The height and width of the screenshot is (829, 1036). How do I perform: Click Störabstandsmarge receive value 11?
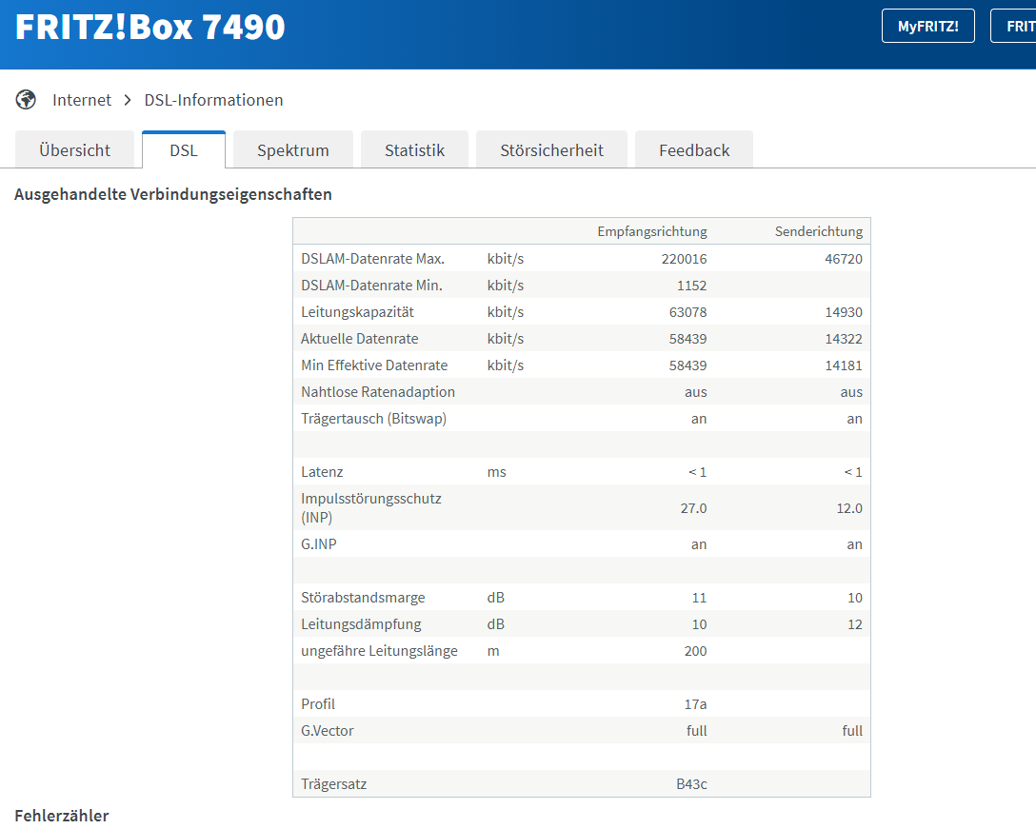699,598
